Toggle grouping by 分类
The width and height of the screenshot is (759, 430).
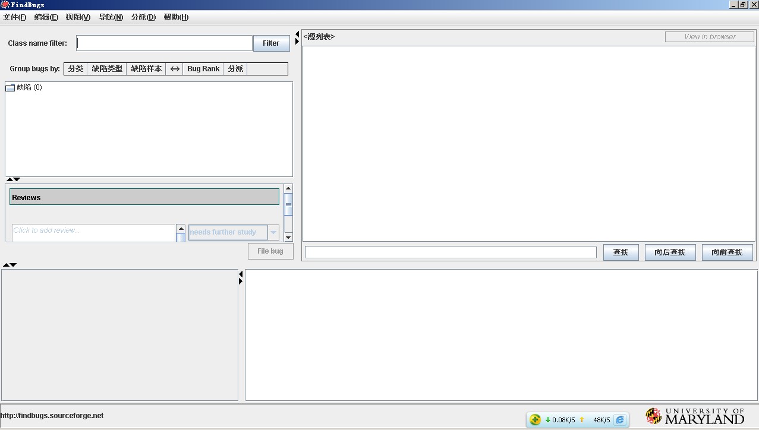click(75, 68)
